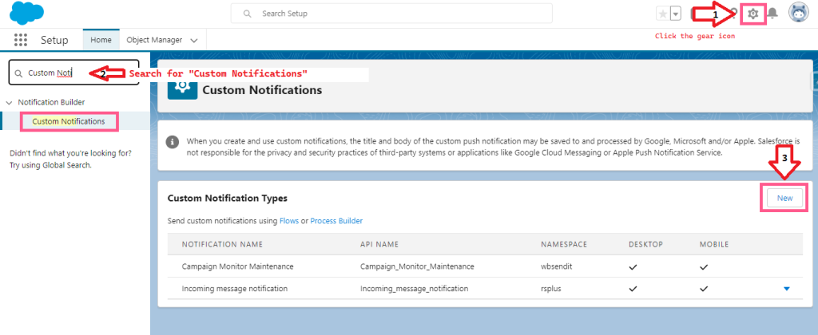The width and height of the screenshot is (818, 335).
Task: Open the favorites list dropdown arrow
Action: [x=676, y=14]
